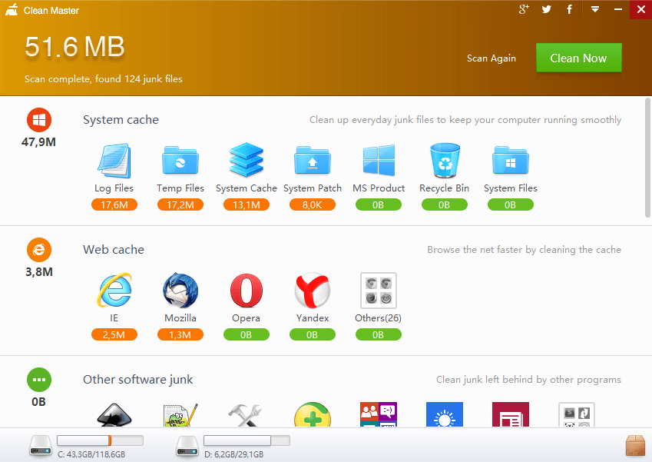This screenshot has height=462, width=652.
Task: Open the System Files folder icon
Action: (510, 160)
